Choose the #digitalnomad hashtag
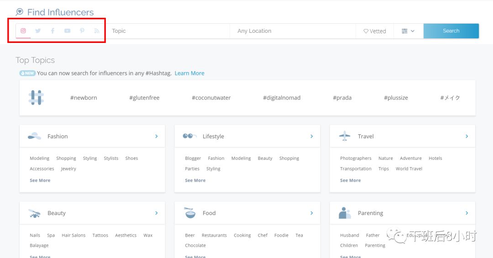Screen dimensions: 493x258 (282, 98)
